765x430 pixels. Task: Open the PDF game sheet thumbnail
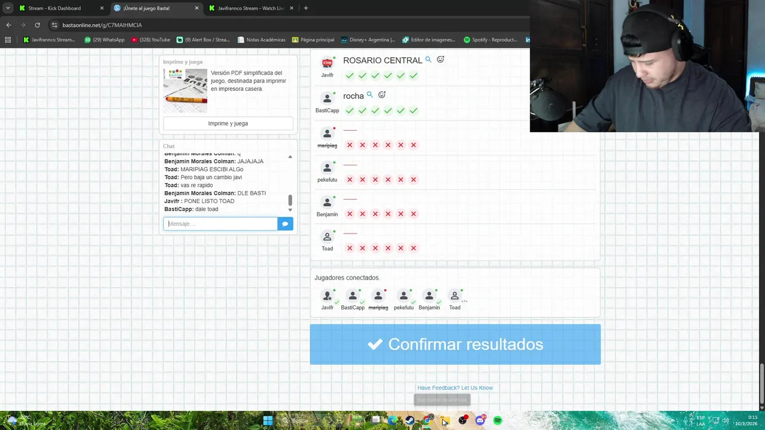pos(185,91)
